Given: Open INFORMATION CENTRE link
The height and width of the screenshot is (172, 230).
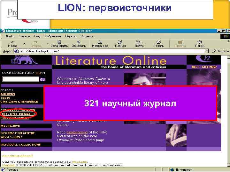Looking at the screenshot, I should tap(18, 133).
